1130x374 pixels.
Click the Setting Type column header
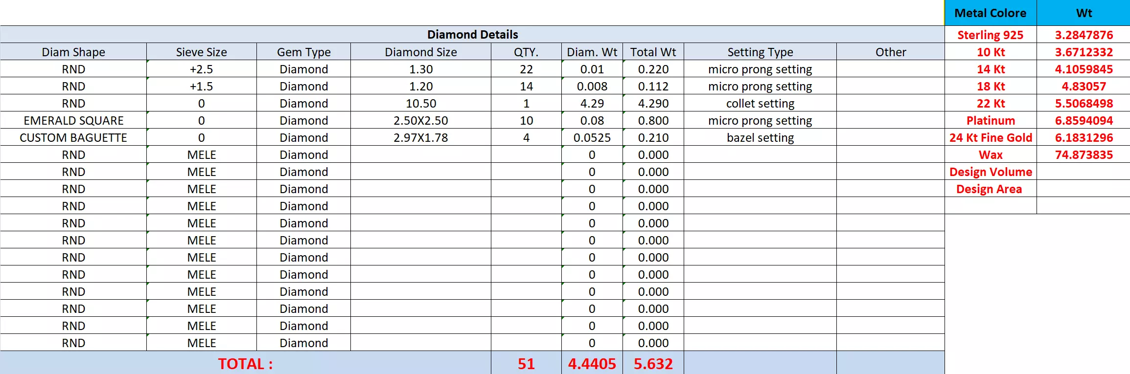pos(760,52)
